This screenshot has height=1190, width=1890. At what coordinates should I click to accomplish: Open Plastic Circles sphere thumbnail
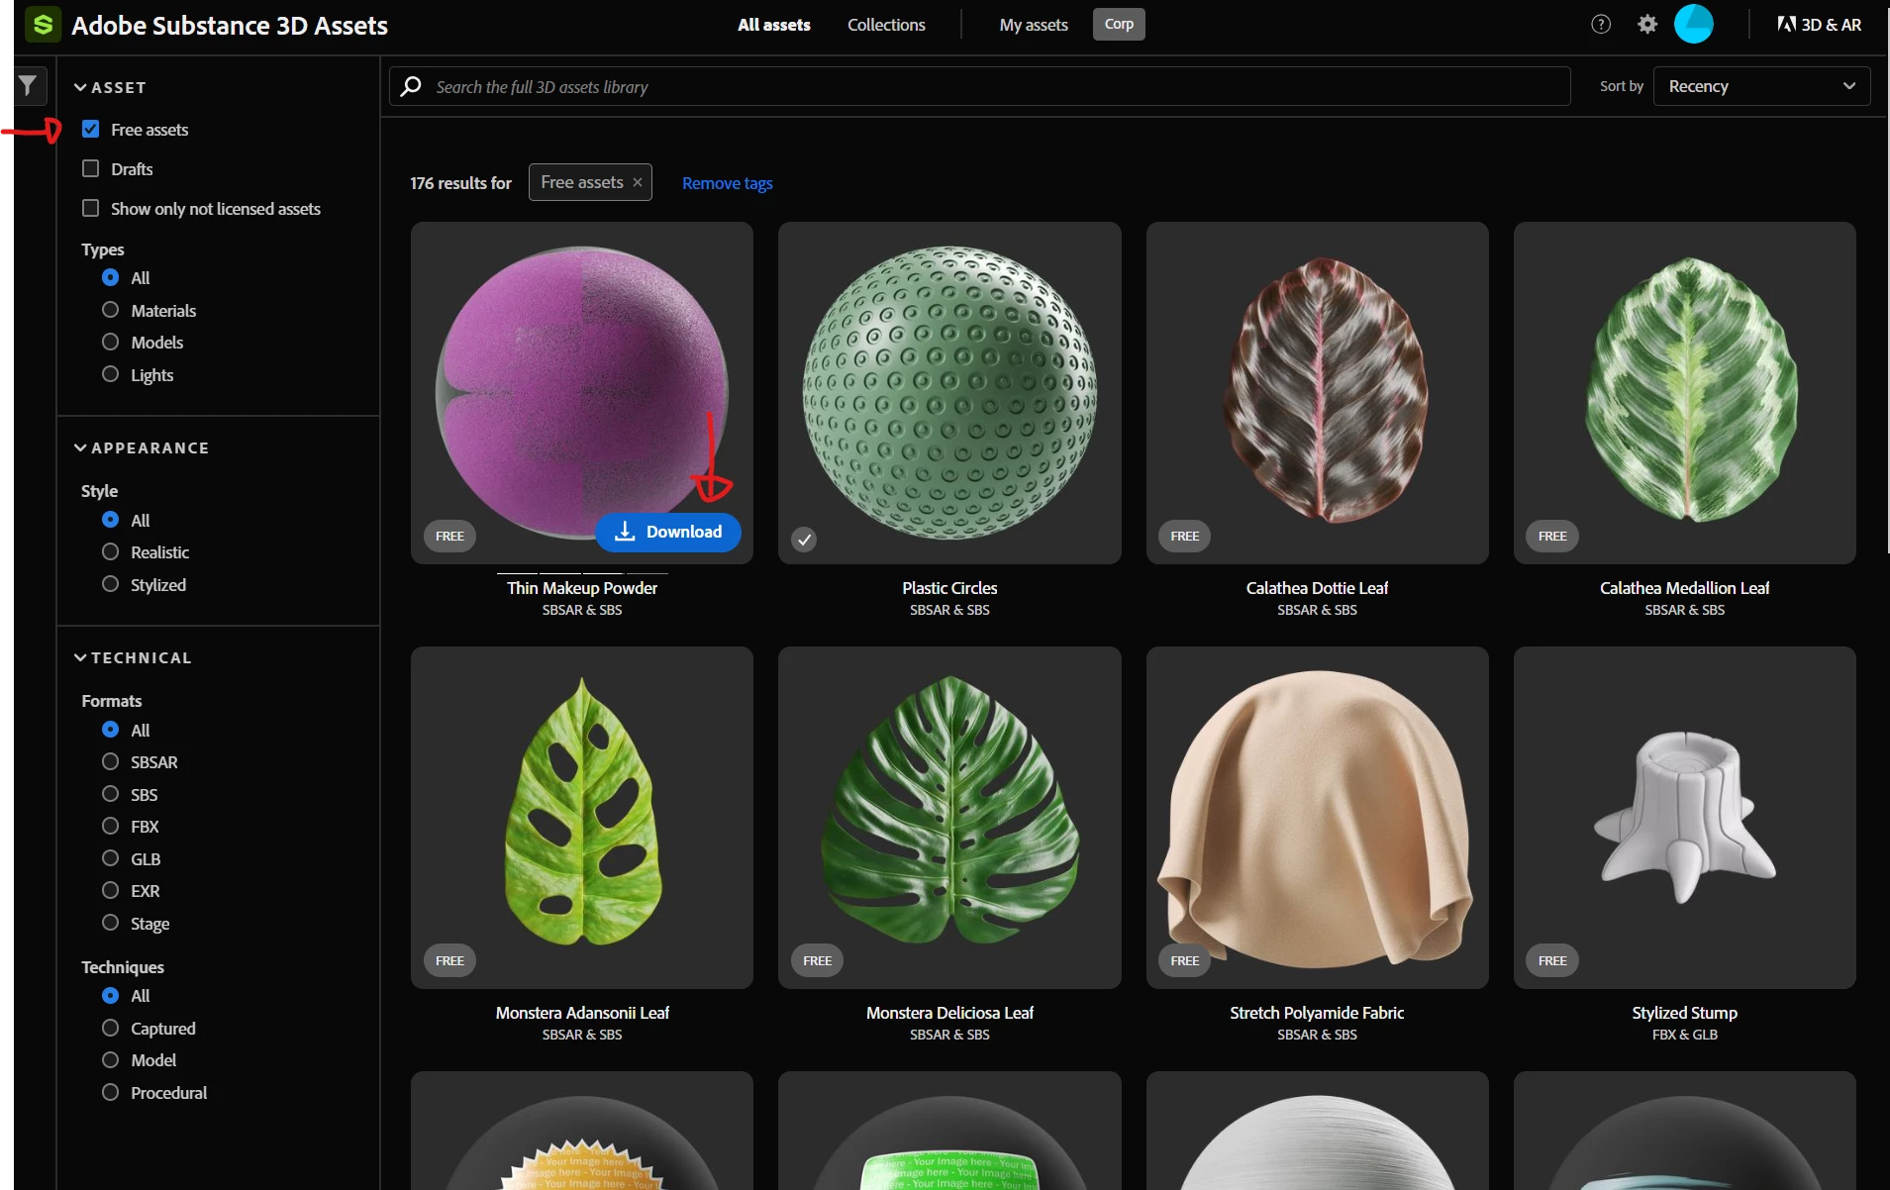point(949,393)
